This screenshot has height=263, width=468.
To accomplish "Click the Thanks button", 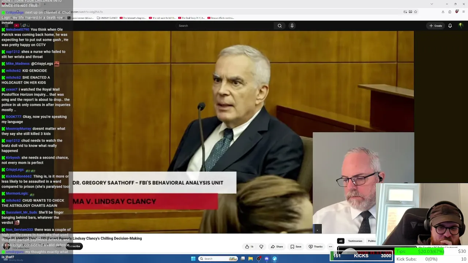I will point(316,247).
